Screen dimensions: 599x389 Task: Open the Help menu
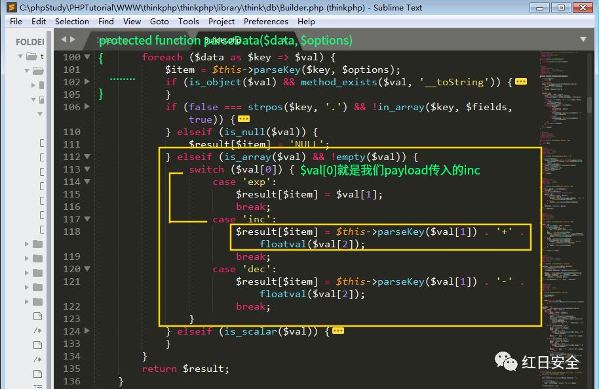coord(306,22)
